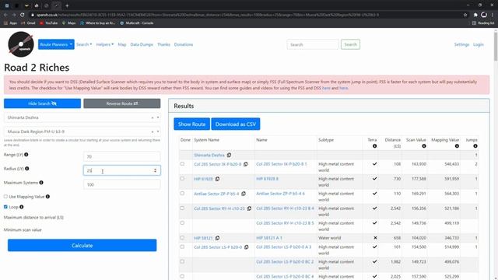This screenshot has width=498, height=280.
Task: Expand destination system Musca Dark Region dropdown arrow
Action: tap(158, 131)
